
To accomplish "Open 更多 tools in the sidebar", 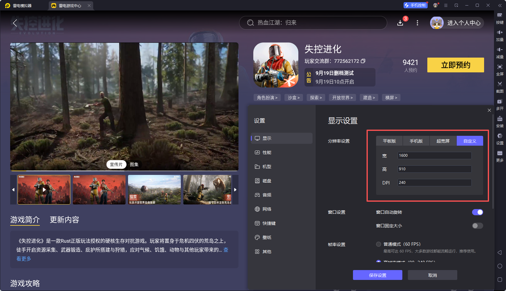I will pos(500,156).
